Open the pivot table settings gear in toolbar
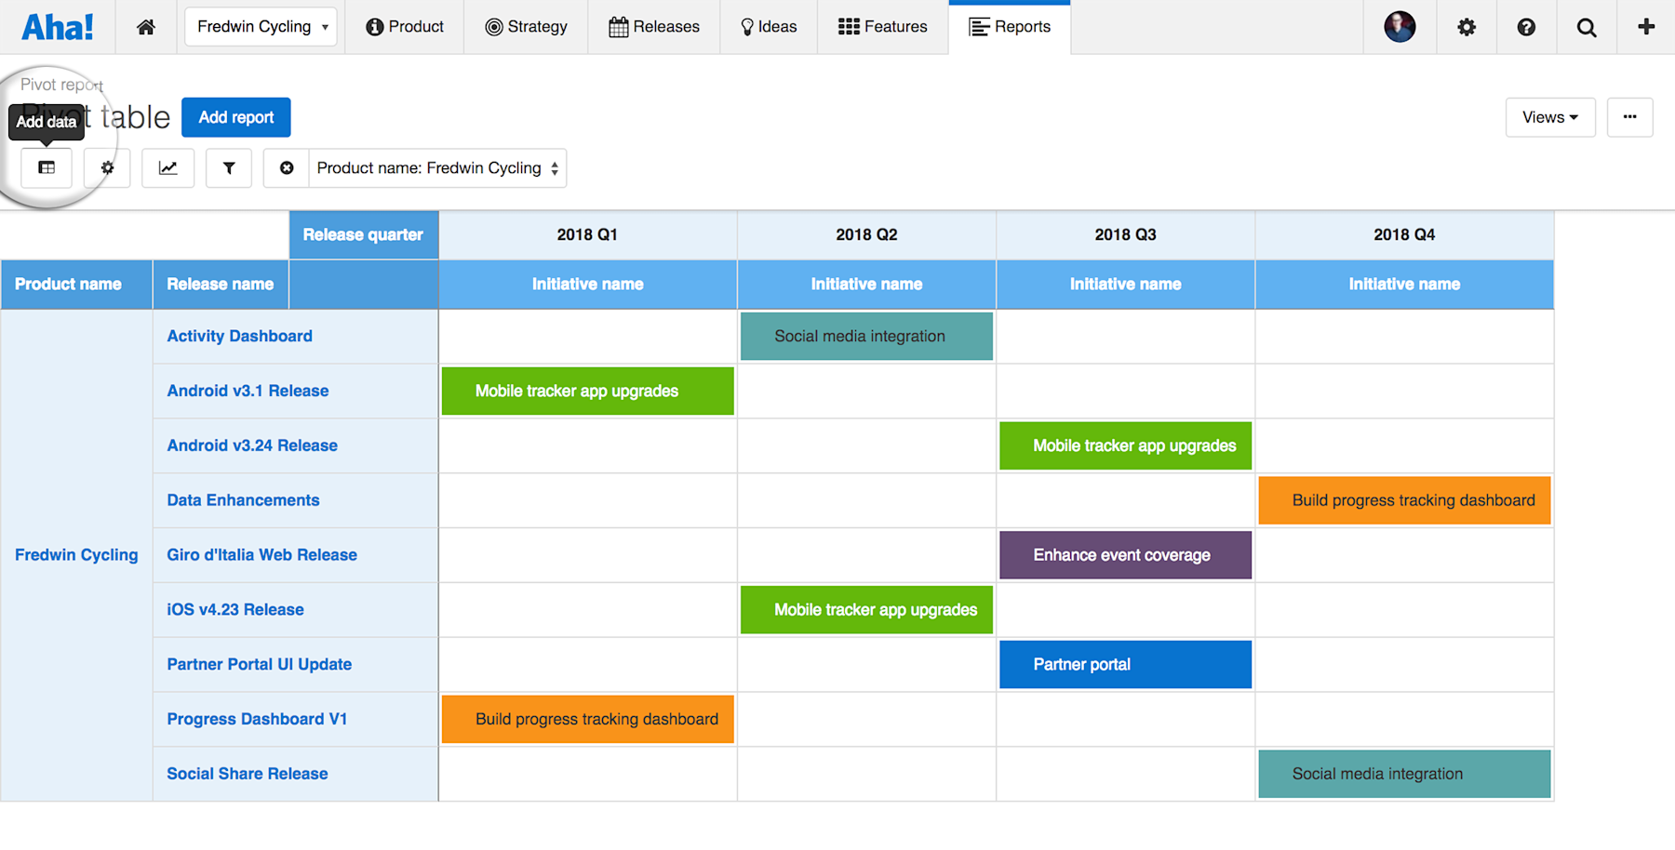1675x850 pixels. [107, 168]
